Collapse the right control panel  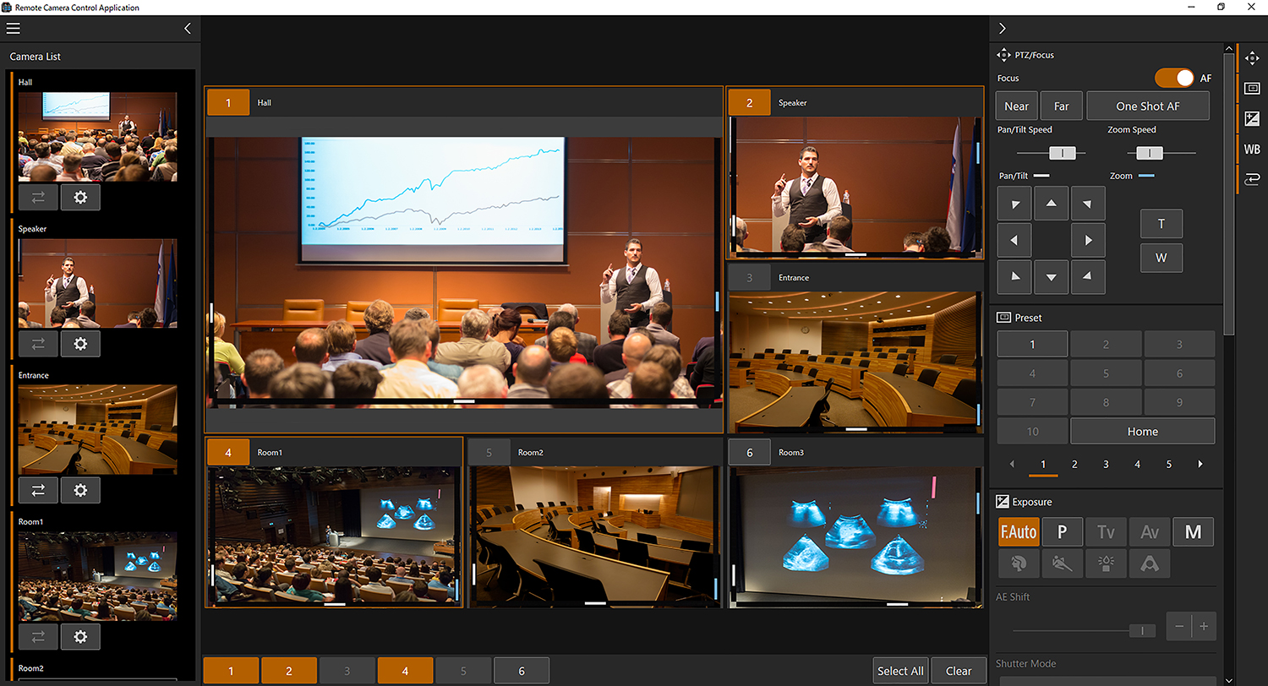click(1003, 28)
